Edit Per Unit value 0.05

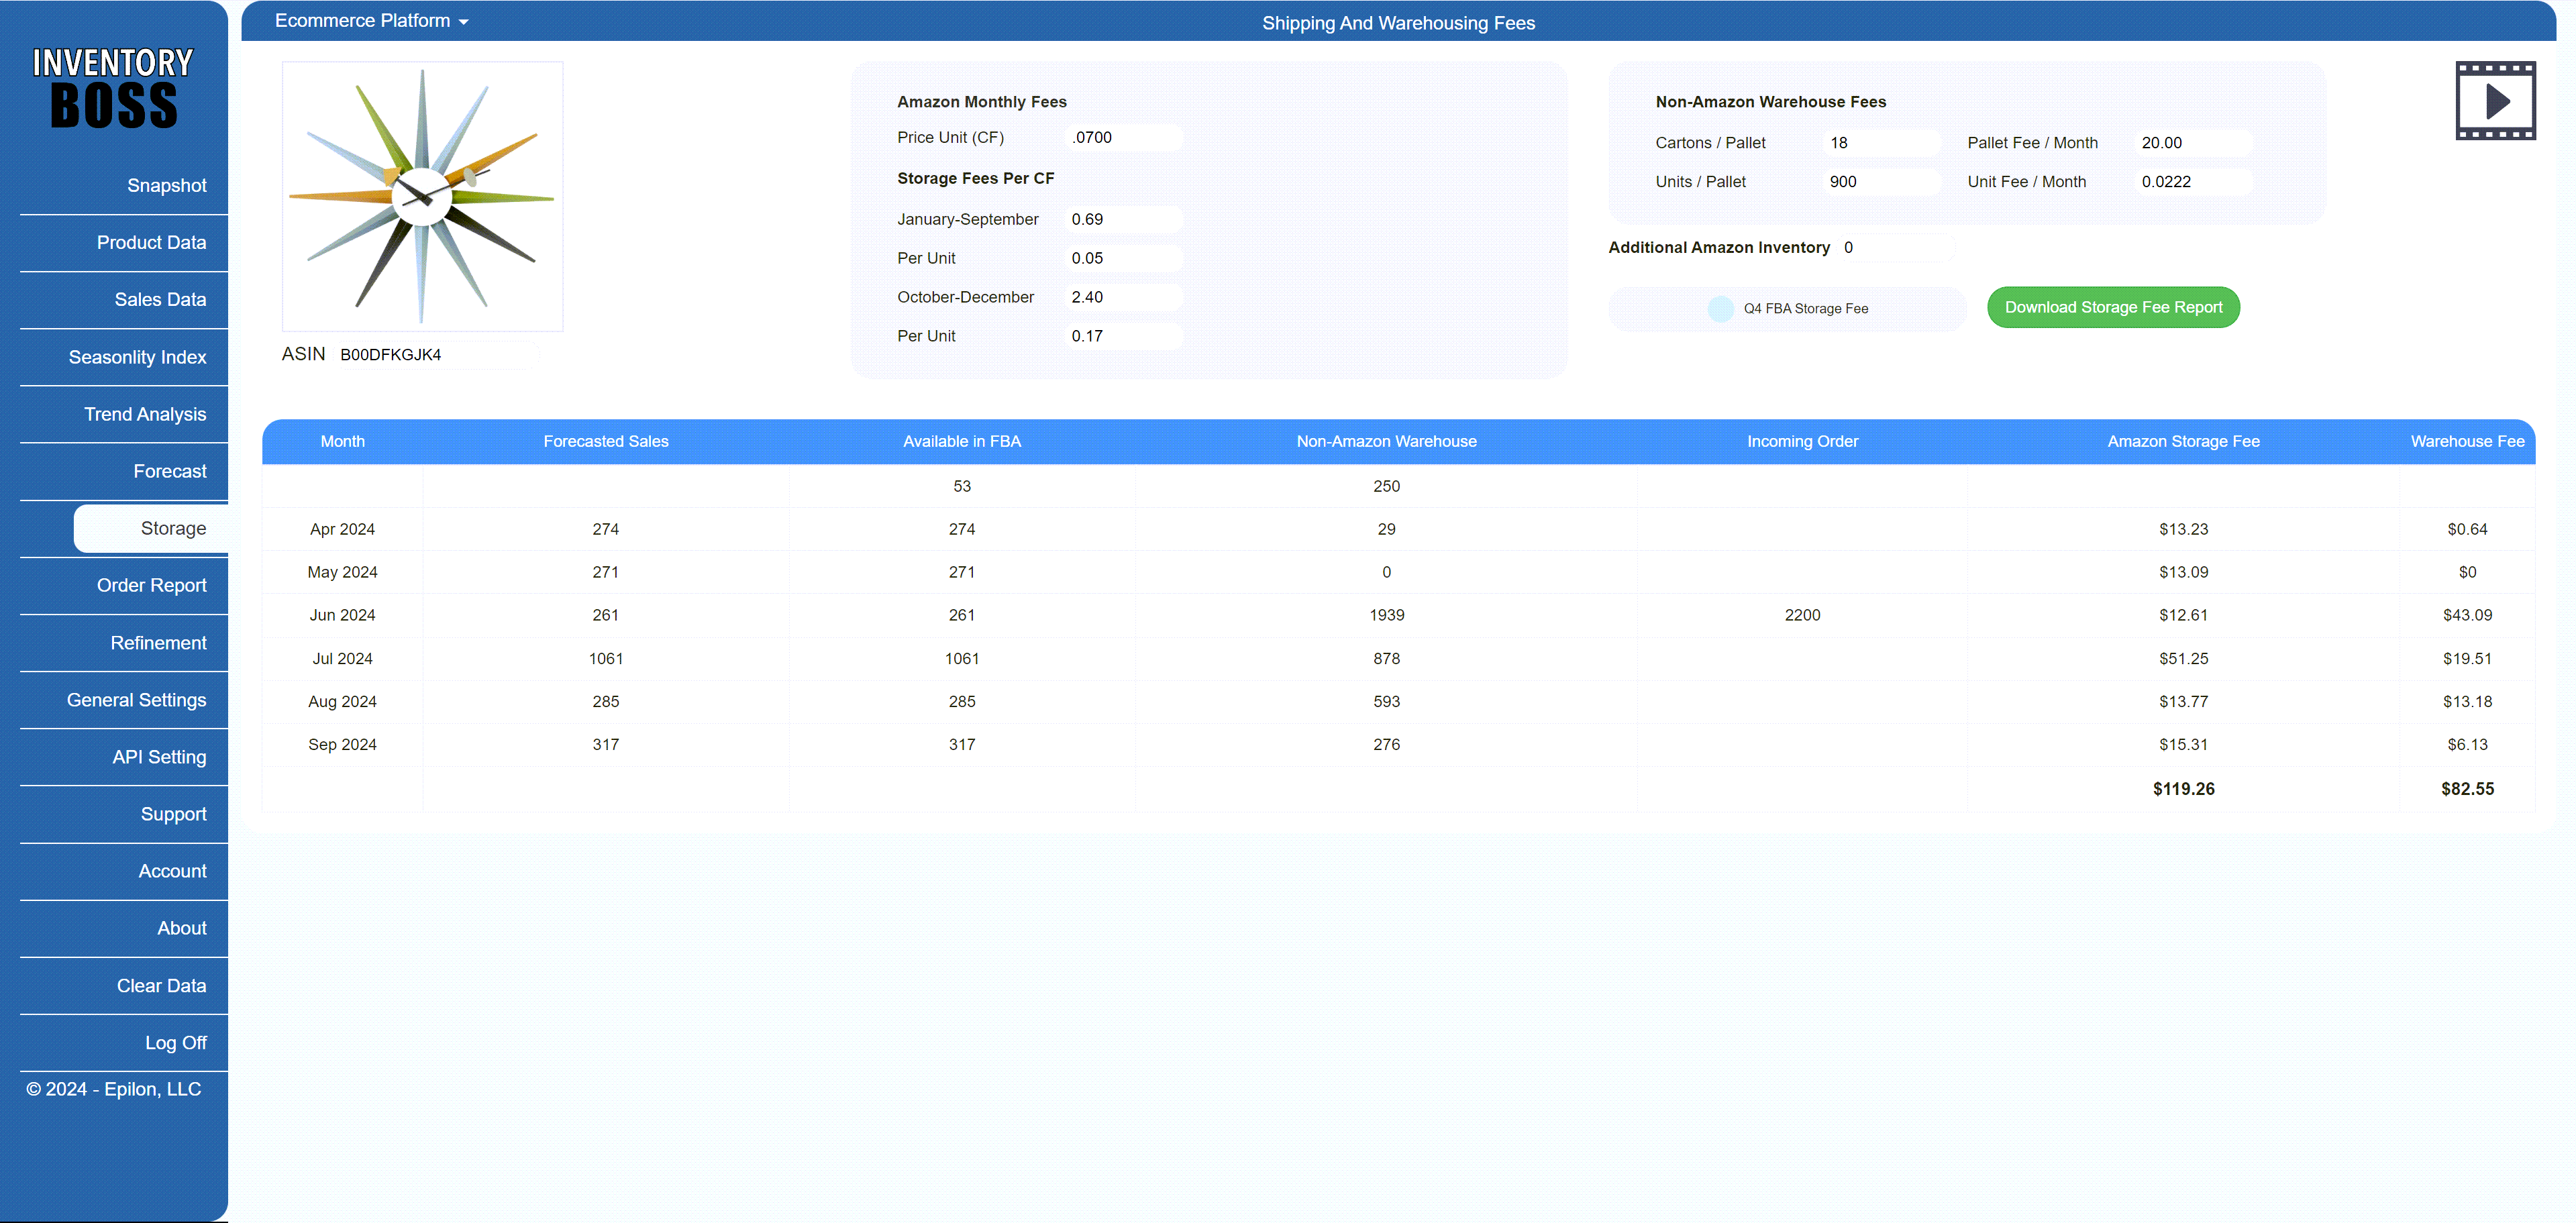[x=1124, y=258]
